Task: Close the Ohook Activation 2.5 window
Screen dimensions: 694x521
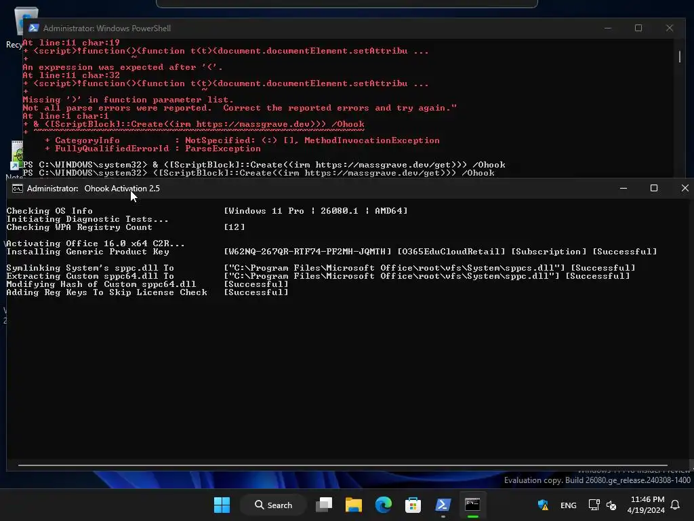Action: tap(685, 189)
